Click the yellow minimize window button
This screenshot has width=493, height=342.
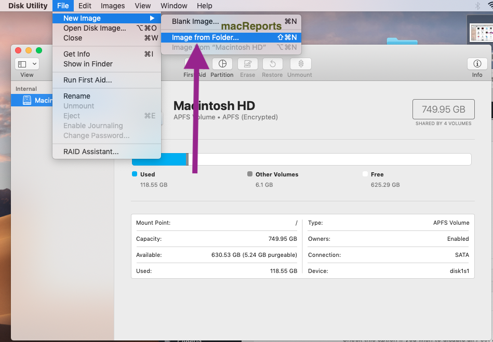[29, 50]
